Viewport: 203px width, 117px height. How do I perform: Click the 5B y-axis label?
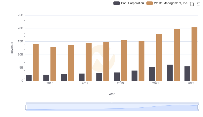(21, 68)
